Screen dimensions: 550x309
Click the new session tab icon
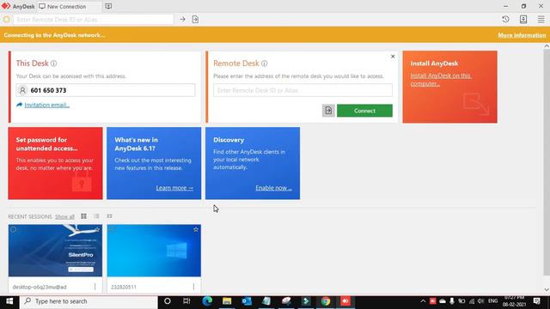pos(108,6)
